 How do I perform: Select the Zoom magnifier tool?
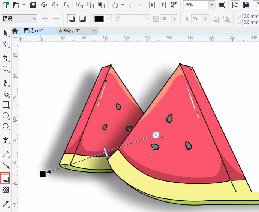[6, 69]
